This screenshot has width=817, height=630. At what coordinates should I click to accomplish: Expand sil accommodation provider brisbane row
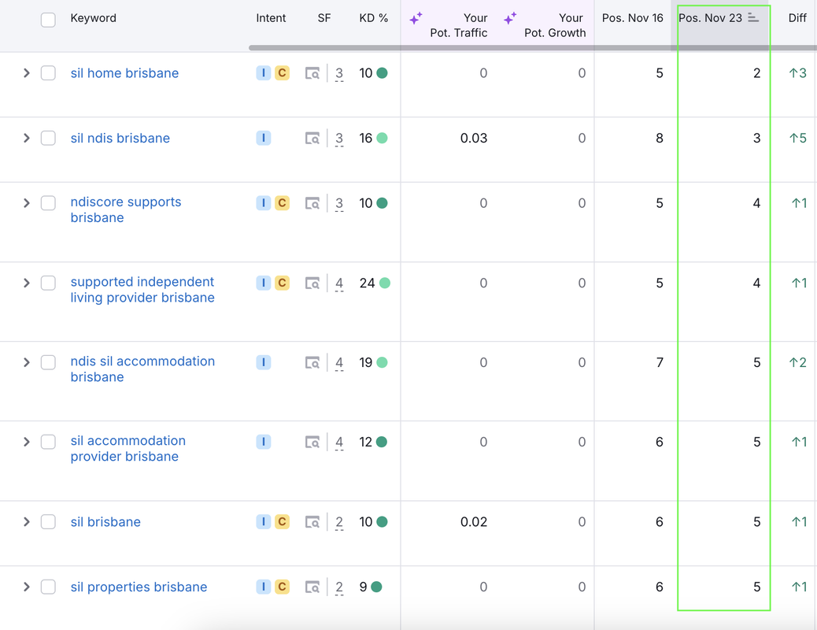(x=27, y=442)
